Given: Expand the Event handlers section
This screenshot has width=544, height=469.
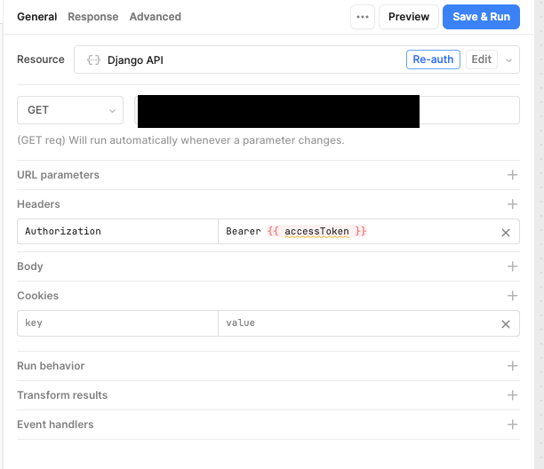Looking at the screenshot, I should click(x=512, y=425).
